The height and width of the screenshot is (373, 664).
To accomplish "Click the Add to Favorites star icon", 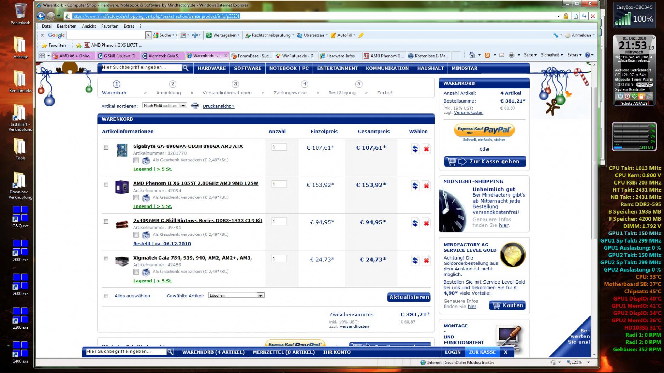I will [79, 45].
